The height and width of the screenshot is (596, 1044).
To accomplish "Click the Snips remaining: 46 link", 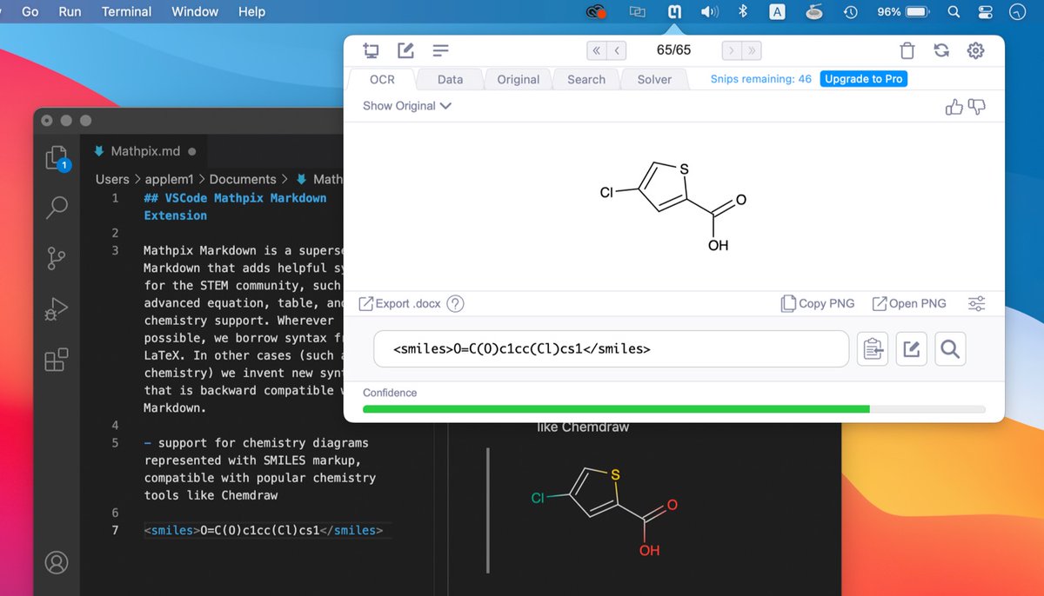I will click(x=761, y=79).
